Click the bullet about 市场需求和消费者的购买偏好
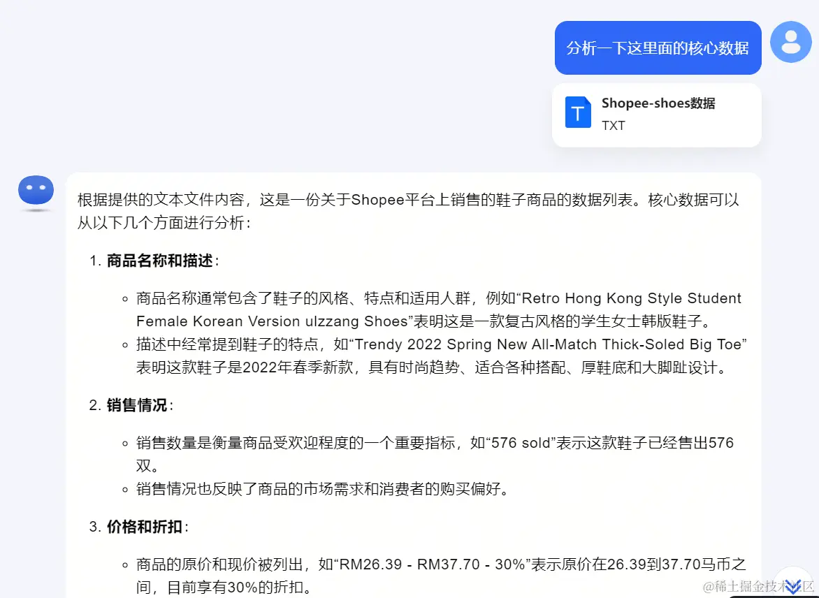This screenshot has width=819, height=598. 322,489
